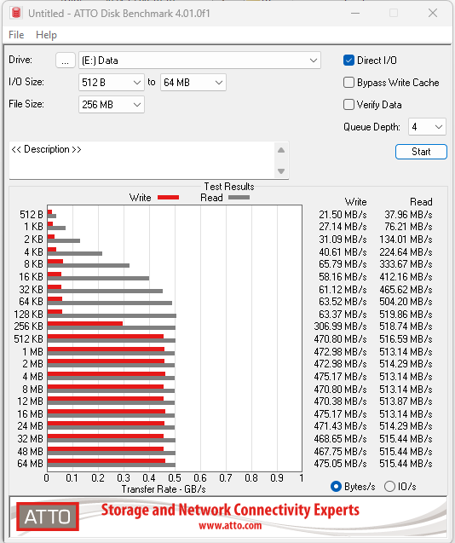Click the Write column header
This screenshot has height=543, width=455.
355,202
